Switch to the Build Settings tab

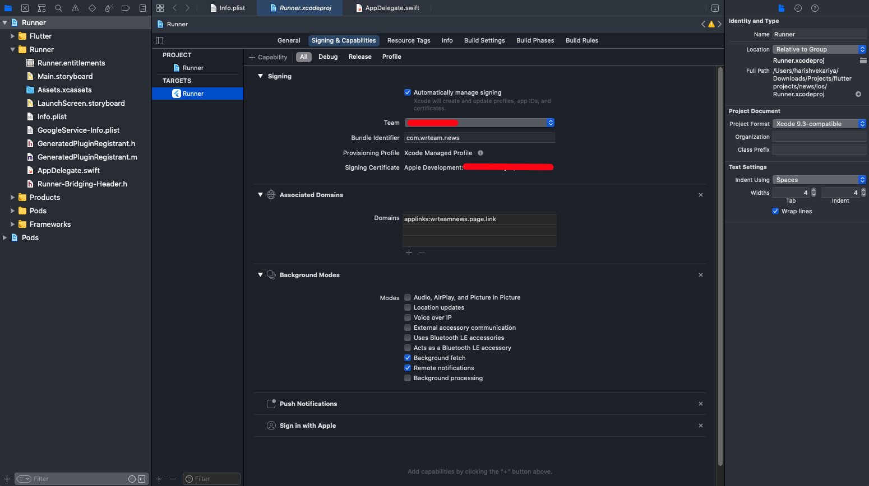click(484, 40)
